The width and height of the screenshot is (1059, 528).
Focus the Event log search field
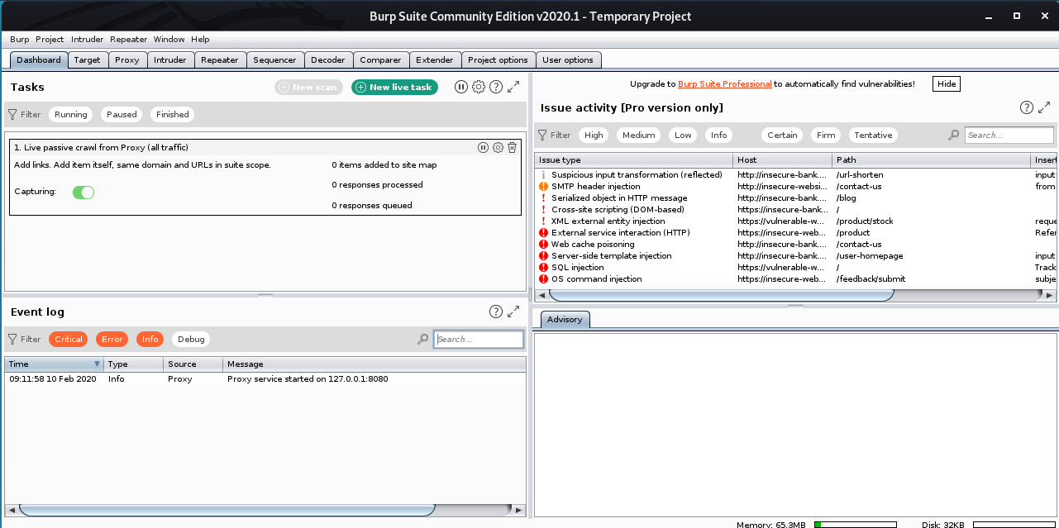click(x=479, y=339)
